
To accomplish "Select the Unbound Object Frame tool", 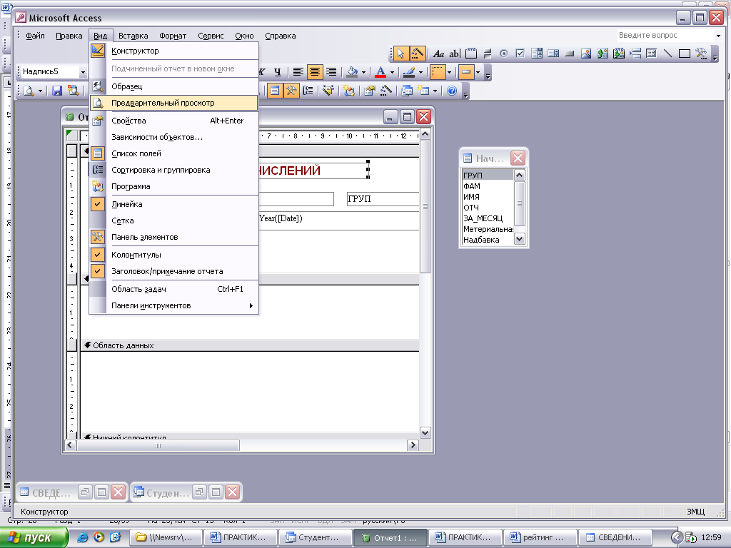I will coord(603,54).
